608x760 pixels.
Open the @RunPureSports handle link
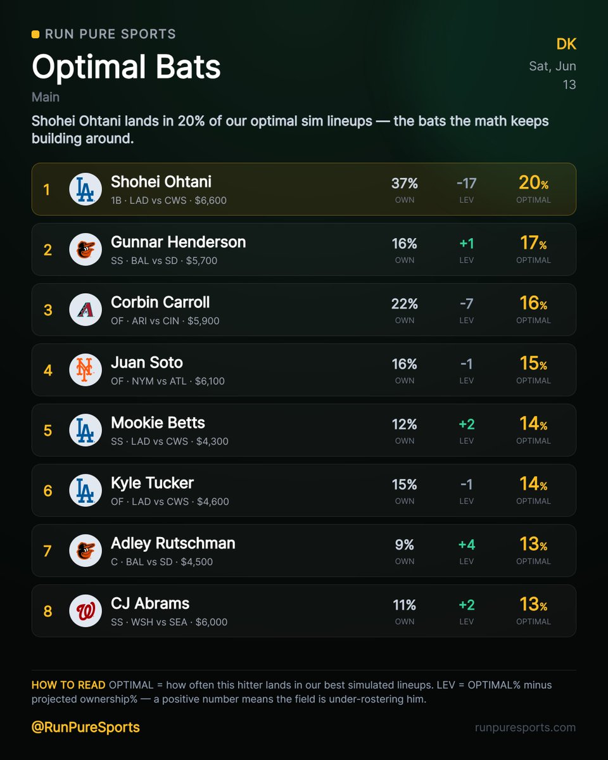[x=85, y=727]
